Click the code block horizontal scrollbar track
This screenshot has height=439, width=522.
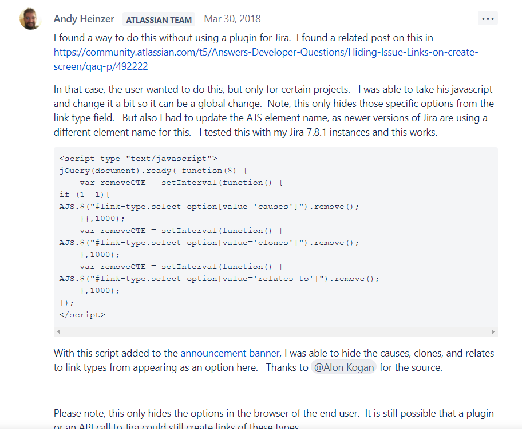[x=276, y=331]
